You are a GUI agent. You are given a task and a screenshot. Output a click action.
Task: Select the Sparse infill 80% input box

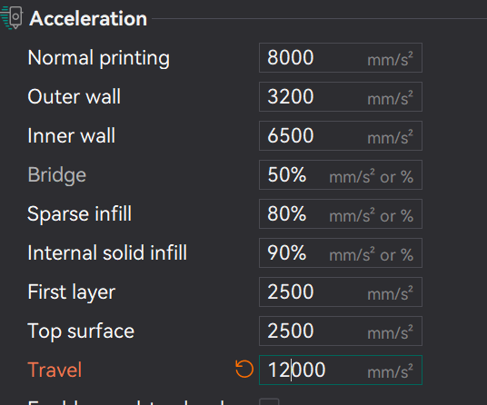point(341,213)
